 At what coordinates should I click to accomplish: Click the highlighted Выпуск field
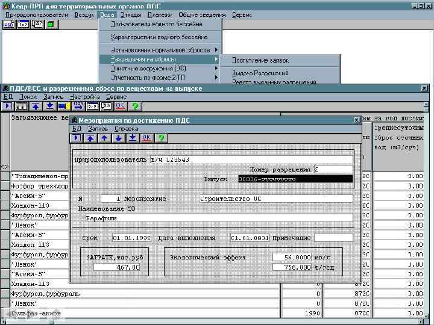(295, 179)
